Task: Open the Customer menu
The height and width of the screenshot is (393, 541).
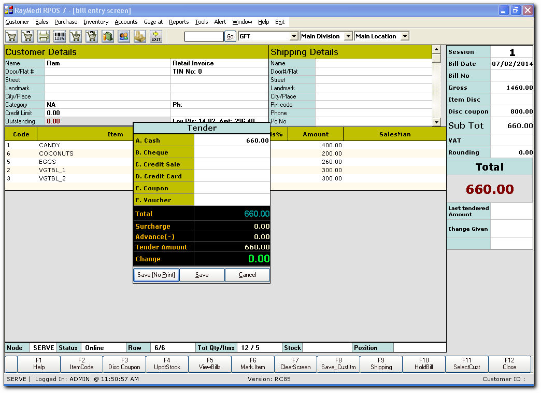Action: coord(17,22)
